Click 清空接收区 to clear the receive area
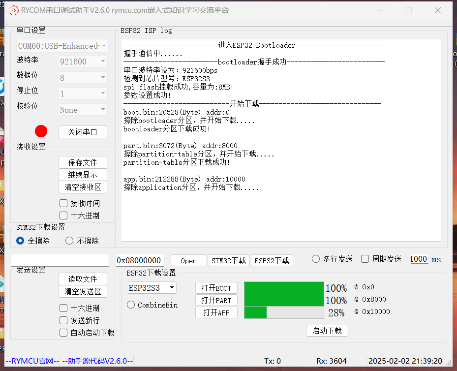 83,187
